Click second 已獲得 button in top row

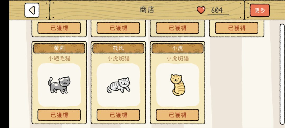pos(118,28)
